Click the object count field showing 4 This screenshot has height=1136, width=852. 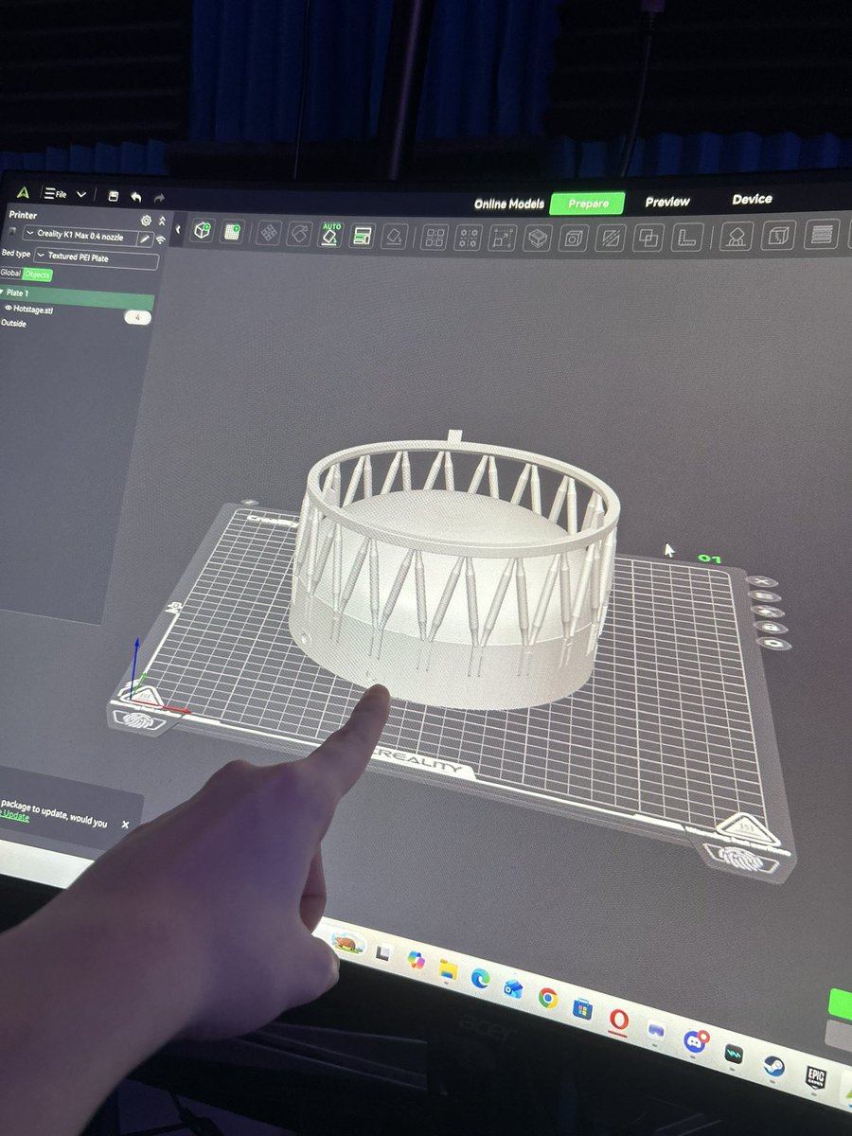pos(138,317)
